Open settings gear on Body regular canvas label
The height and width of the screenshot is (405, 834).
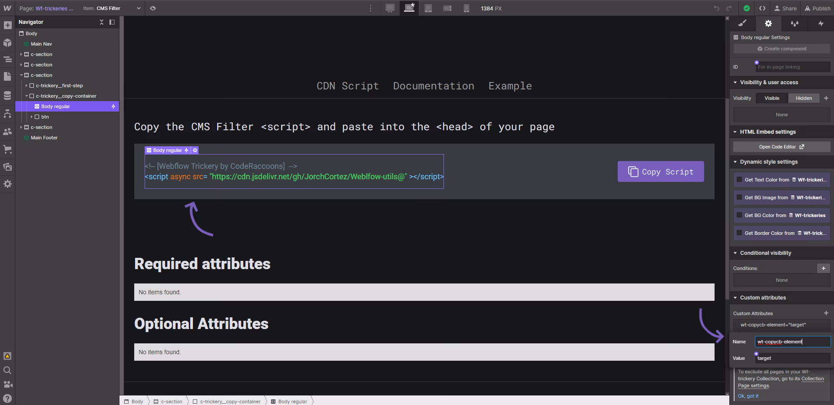click(195, 150)
